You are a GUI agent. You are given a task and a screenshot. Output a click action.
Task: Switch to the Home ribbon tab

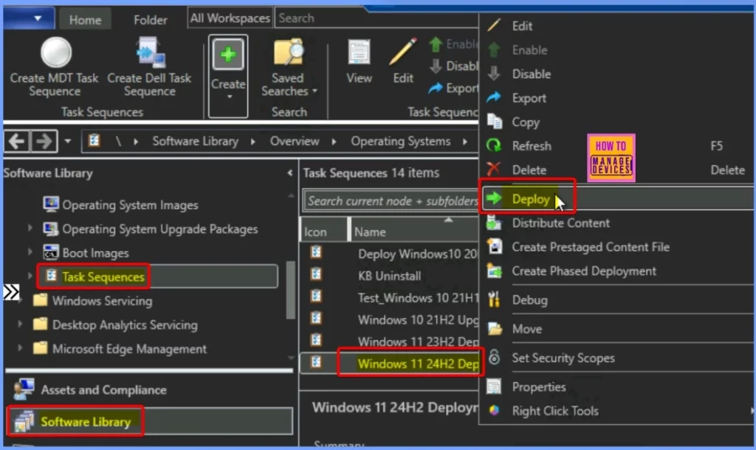click(x=85, y=20)
